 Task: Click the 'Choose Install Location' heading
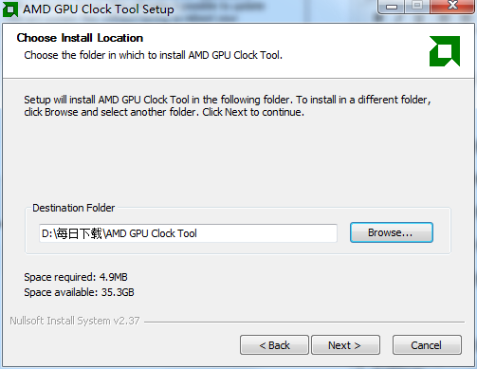80,38
